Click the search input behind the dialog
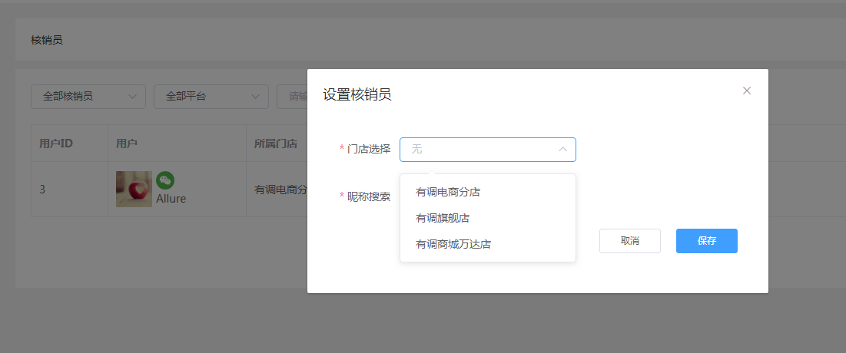Screen dimensions: 846x353 (292, 97)
